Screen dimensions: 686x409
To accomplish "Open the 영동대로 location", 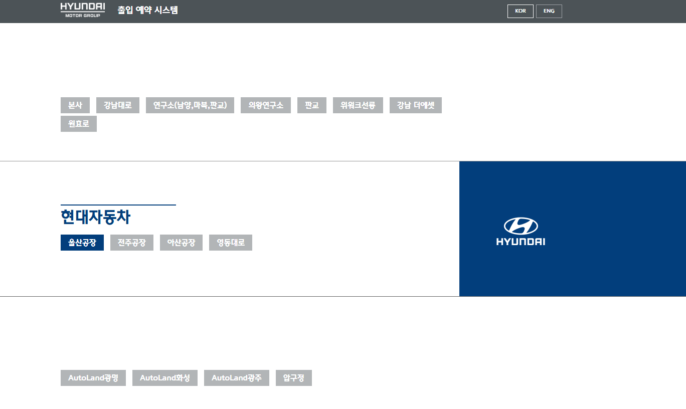I will (231, 243).
